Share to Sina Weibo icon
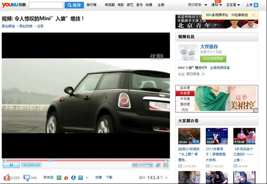The width and height of the screenshot is (267, 184). tap(66, 178)
